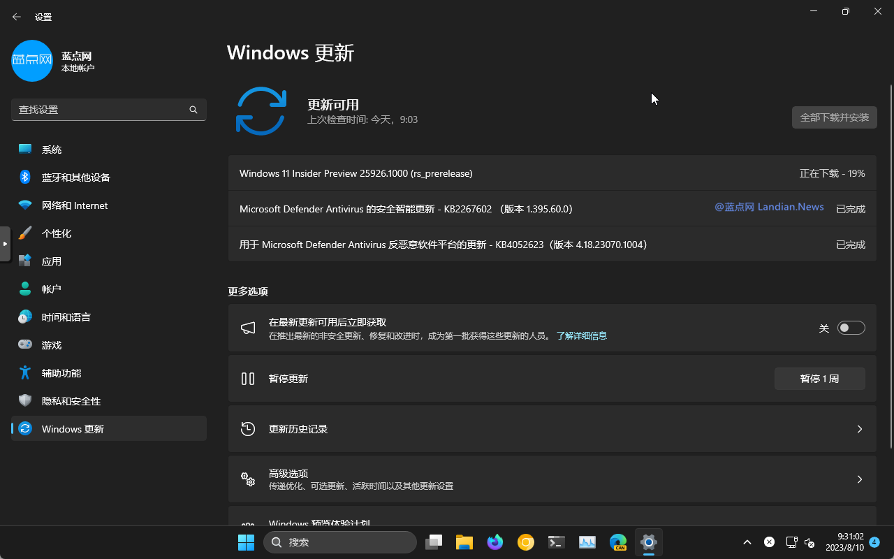Screen dimensions: 894x559
Task: Click the gears icon for 高级选项
Action: (x=248, y=479)
